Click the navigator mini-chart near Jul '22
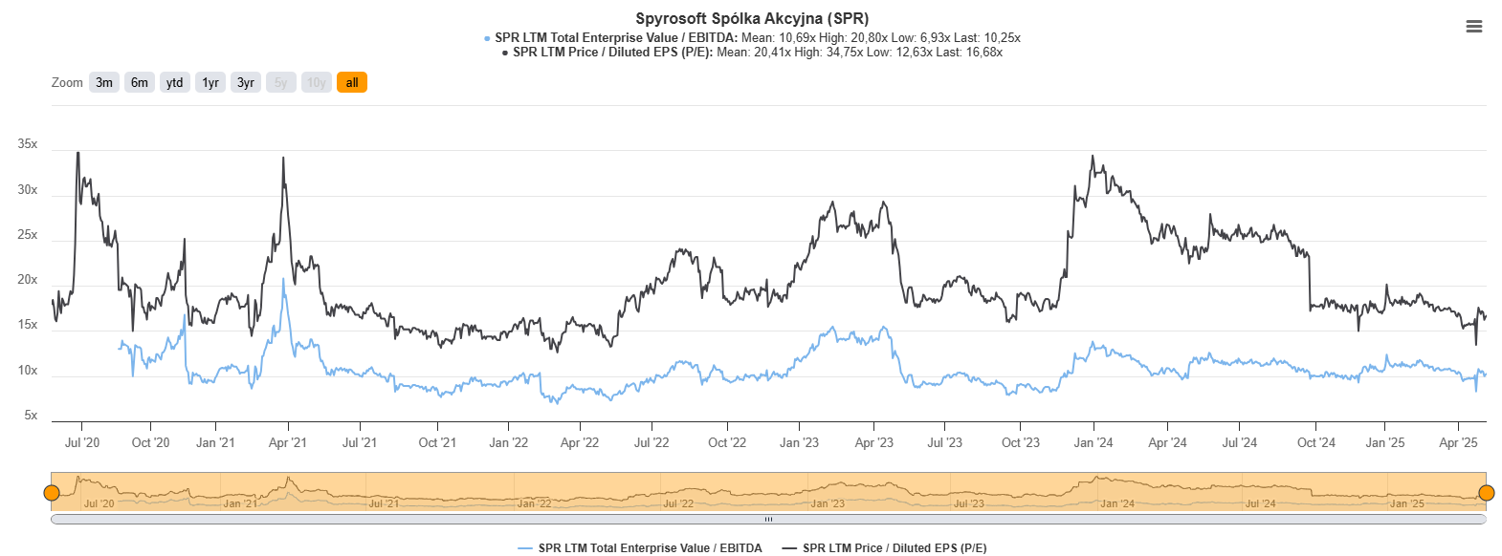This screenshot has width=1502, height=556. pos(678,503)
